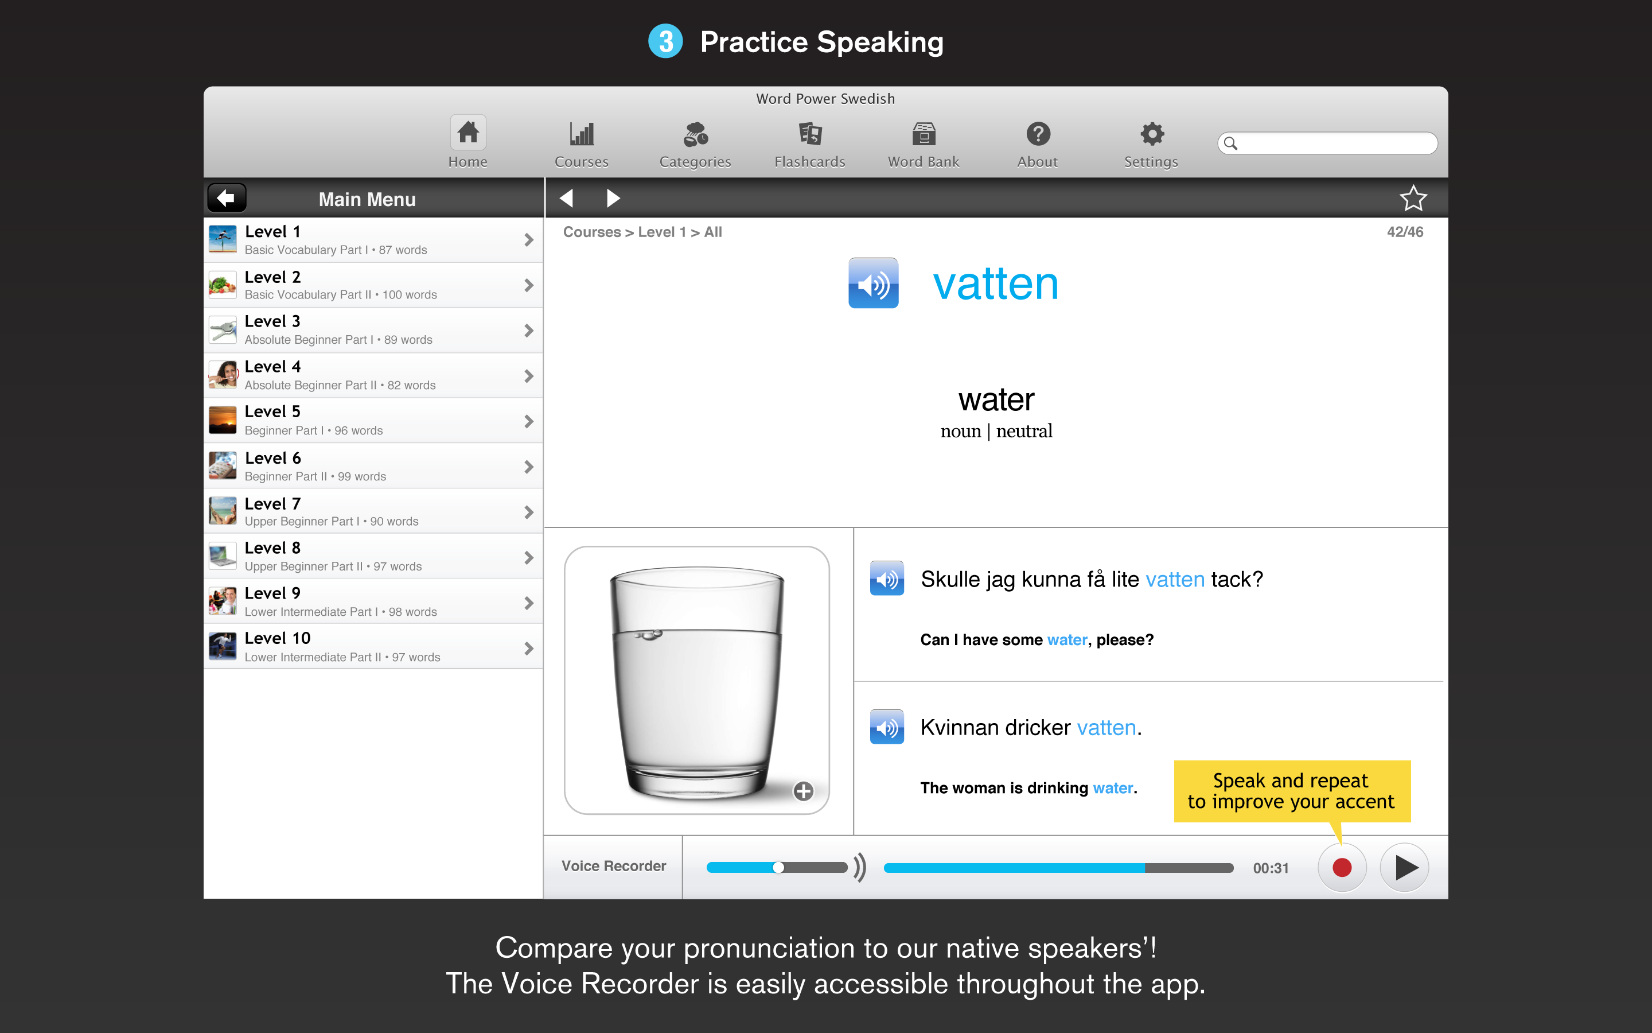Click the back arrow in Main Menu
Viewport: 1652px width, 1033px height.
click(226, 199)
